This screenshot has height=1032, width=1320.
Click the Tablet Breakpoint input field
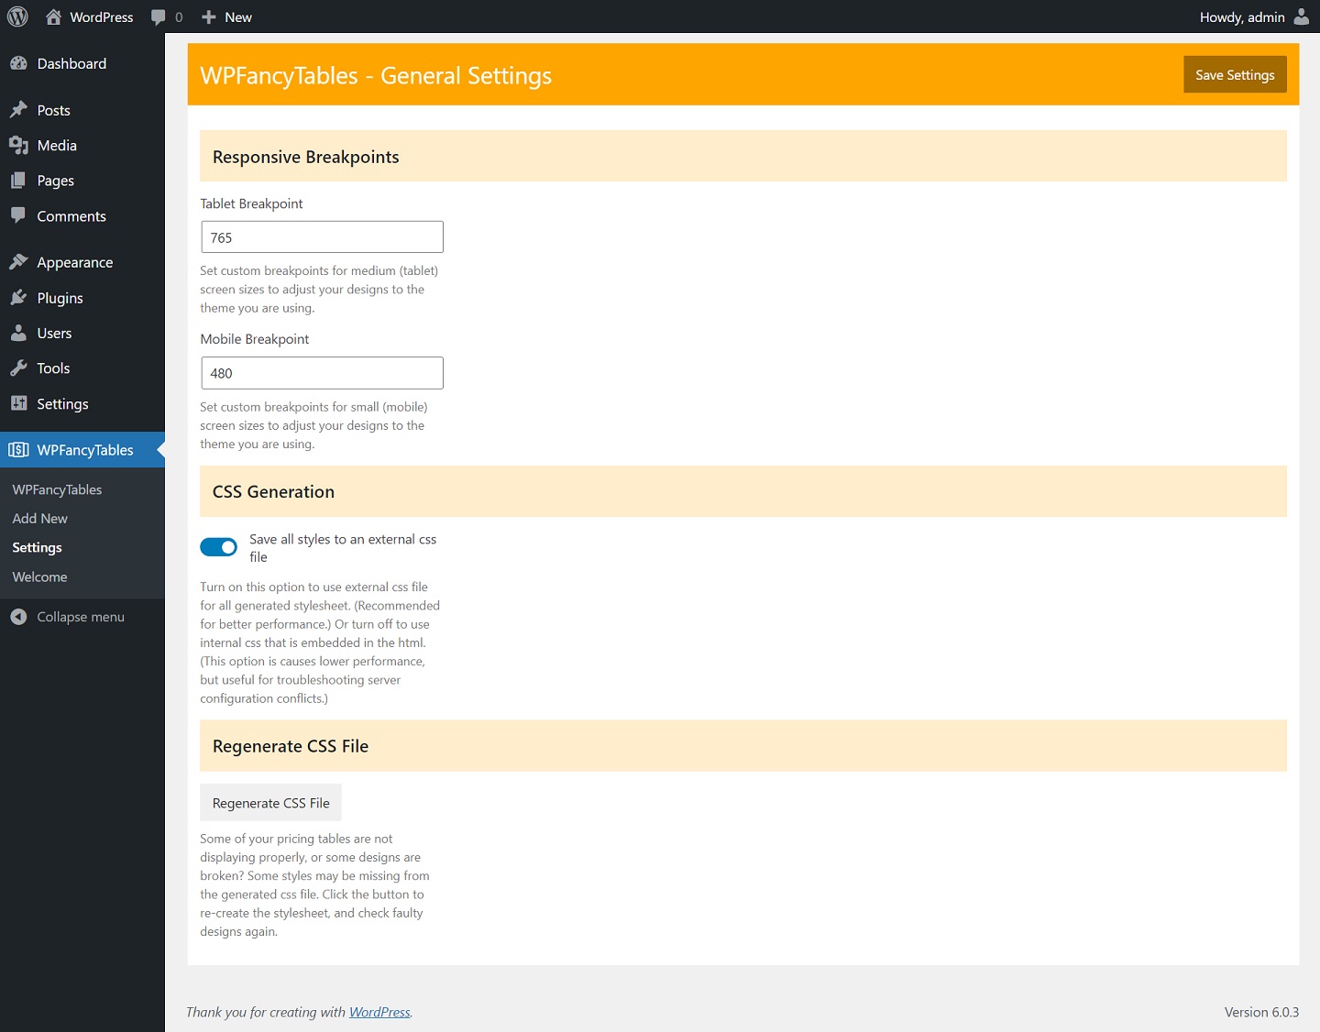(x=322, y=237)
